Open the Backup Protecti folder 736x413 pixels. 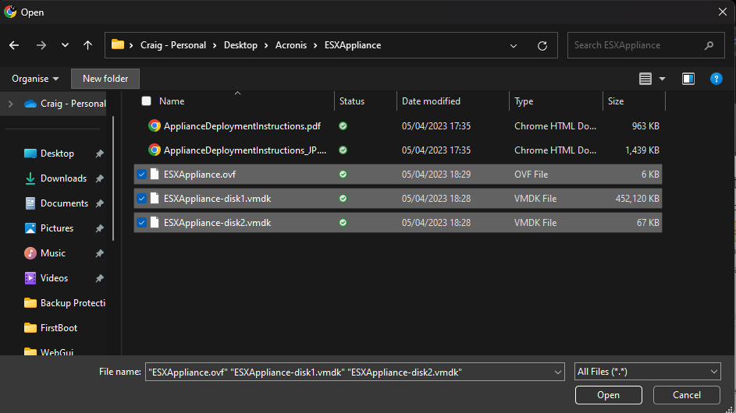(65, 303)
